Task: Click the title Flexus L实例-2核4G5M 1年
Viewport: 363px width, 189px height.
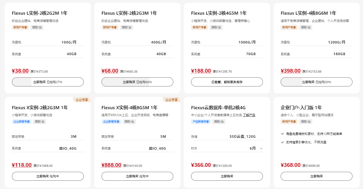Action: 218,13
